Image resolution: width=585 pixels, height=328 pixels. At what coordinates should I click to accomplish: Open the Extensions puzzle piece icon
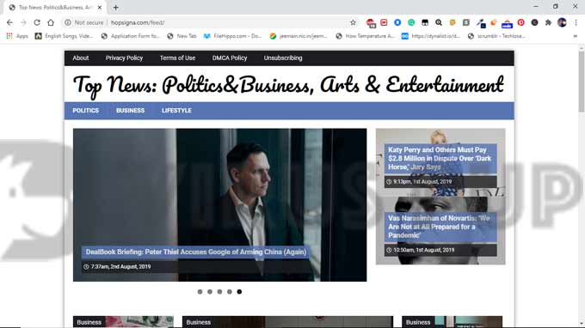point(548,22)
